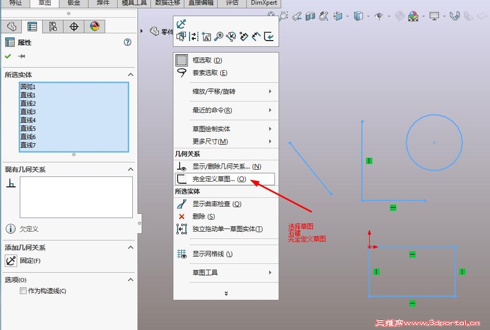Choose 完全定义草图 from the context menu

tap(225, 179)
